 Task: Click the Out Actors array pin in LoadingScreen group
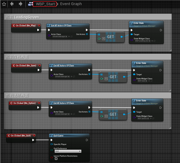(x=87, y=34)
